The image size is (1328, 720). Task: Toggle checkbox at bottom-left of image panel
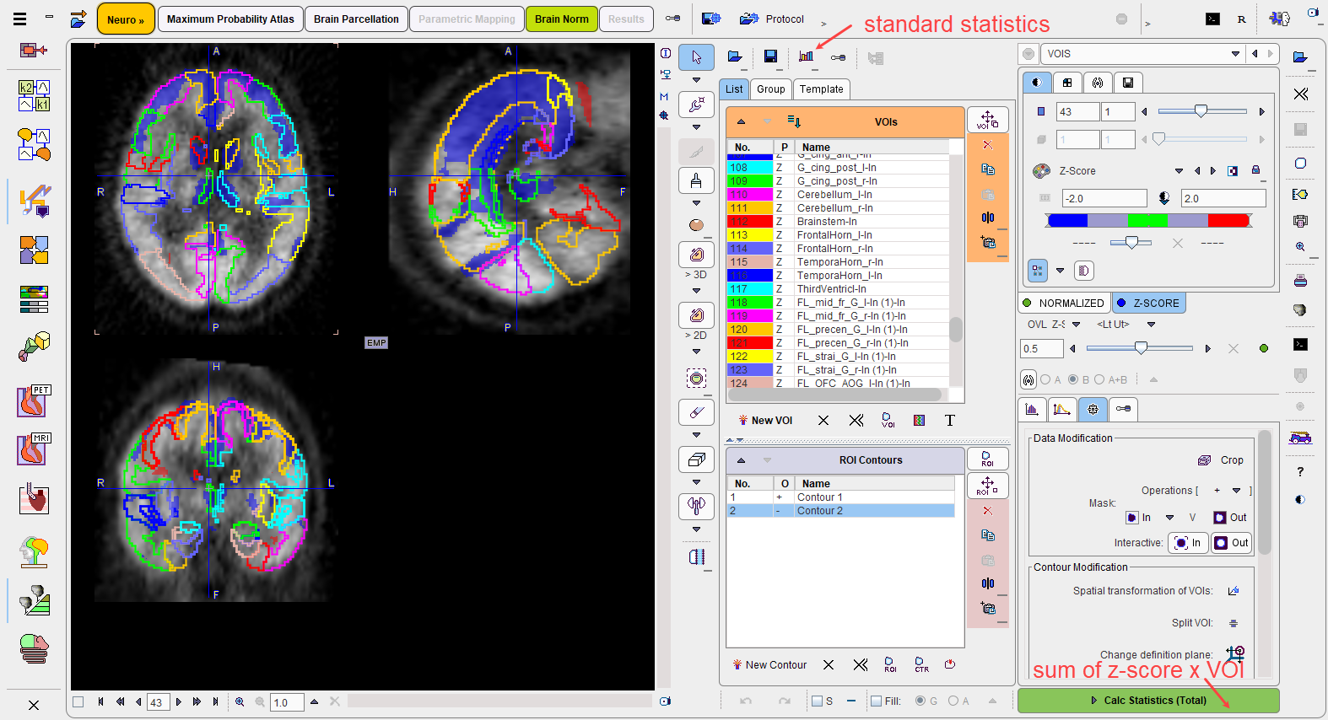coord(78,701)
